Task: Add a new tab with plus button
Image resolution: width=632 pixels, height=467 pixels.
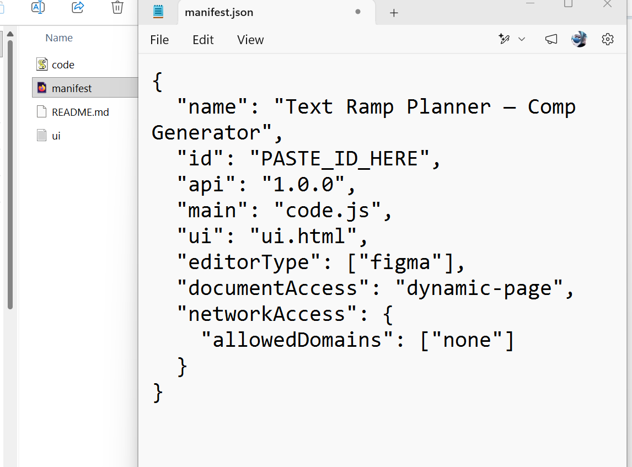Action: point(394,13)
